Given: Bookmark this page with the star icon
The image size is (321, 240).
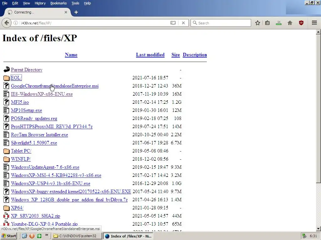Looking at the screenshot, I should point(258,23).
